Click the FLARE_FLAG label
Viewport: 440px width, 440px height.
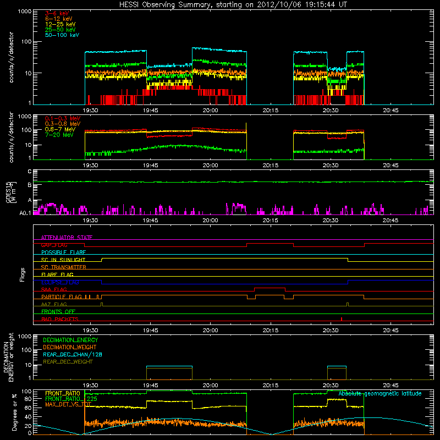tap(57, 274)
